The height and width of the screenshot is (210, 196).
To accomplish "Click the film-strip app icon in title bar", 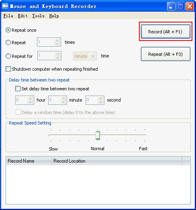I will coord(5,6).
